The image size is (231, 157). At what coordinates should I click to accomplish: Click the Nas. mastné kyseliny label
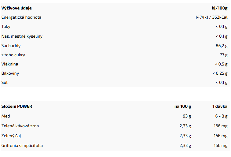point(22,36)
